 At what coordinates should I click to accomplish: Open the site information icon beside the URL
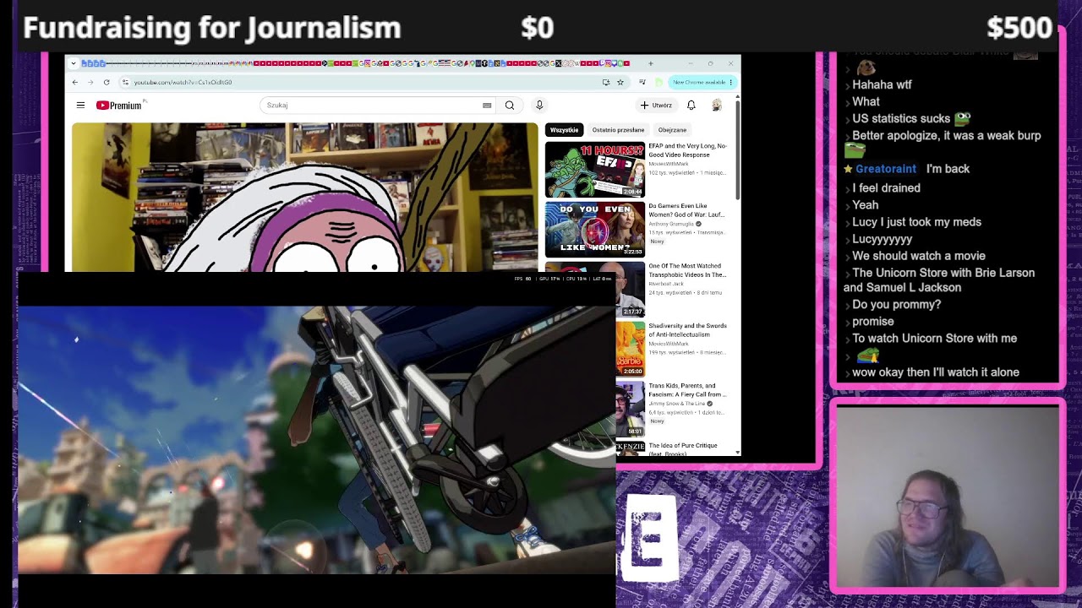[x=125, y=82]
